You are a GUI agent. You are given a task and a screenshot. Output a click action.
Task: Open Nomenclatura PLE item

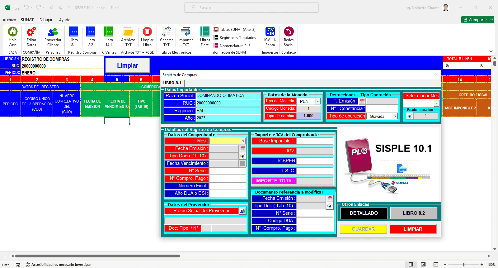point(232,46)
